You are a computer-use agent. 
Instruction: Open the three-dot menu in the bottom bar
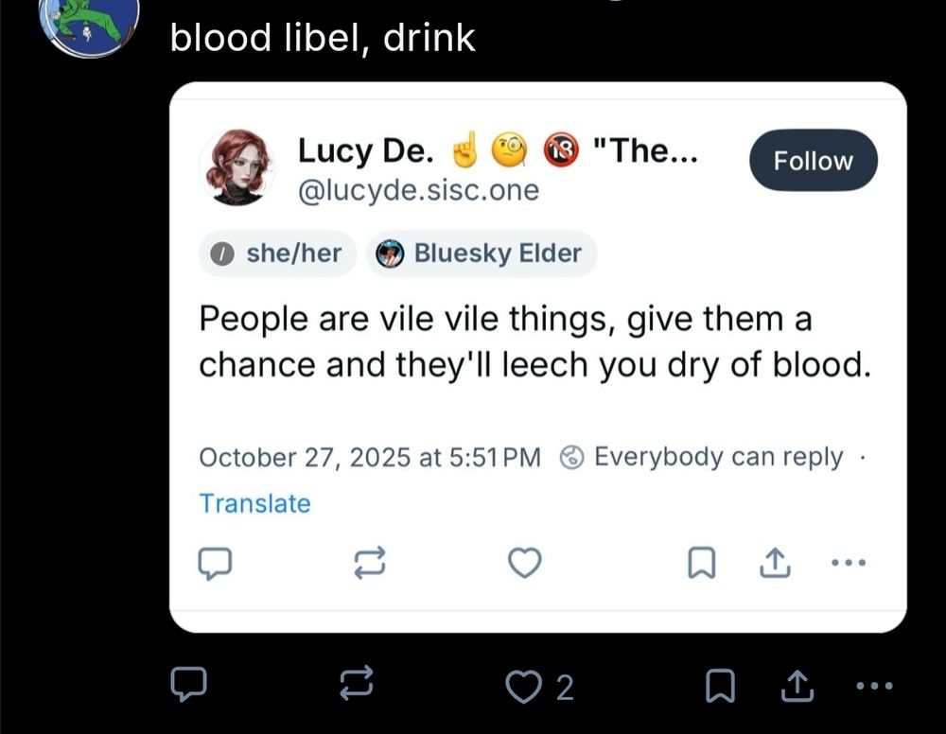874,685
